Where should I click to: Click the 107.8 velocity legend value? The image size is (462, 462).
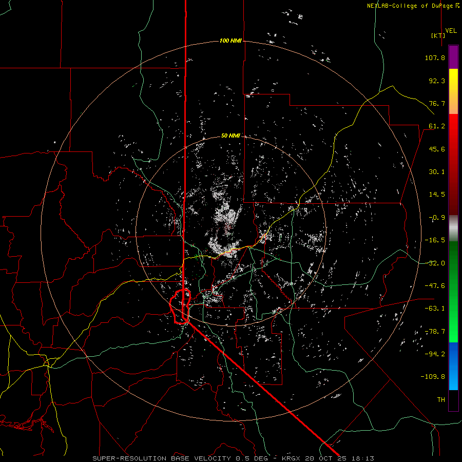click(435, 57)
